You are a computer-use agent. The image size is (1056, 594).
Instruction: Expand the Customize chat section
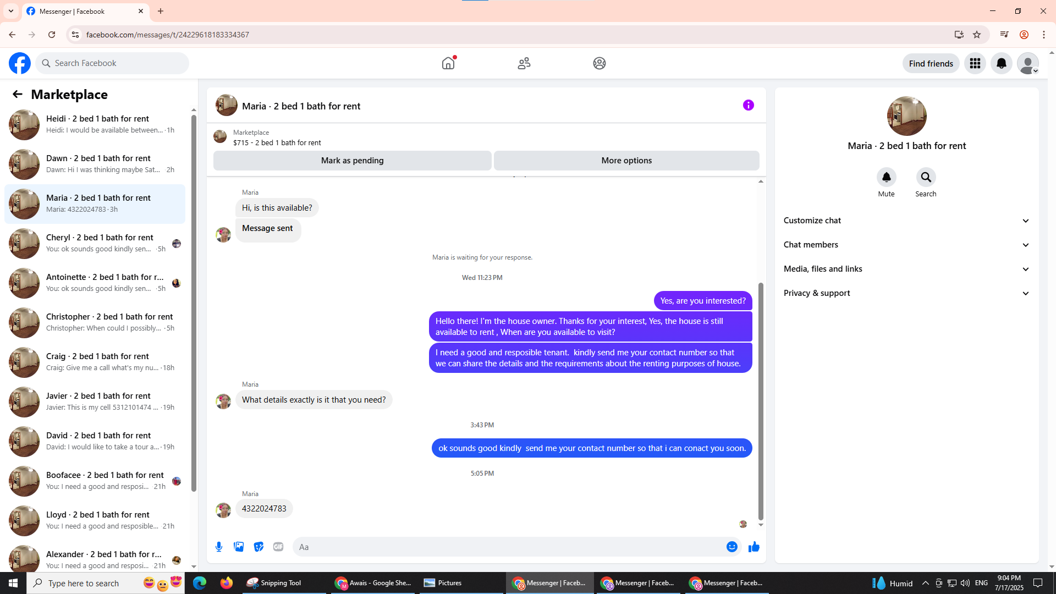coord(906,221)
